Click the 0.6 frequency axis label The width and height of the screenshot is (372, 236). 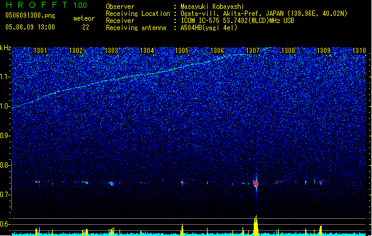tap(5, 224)
